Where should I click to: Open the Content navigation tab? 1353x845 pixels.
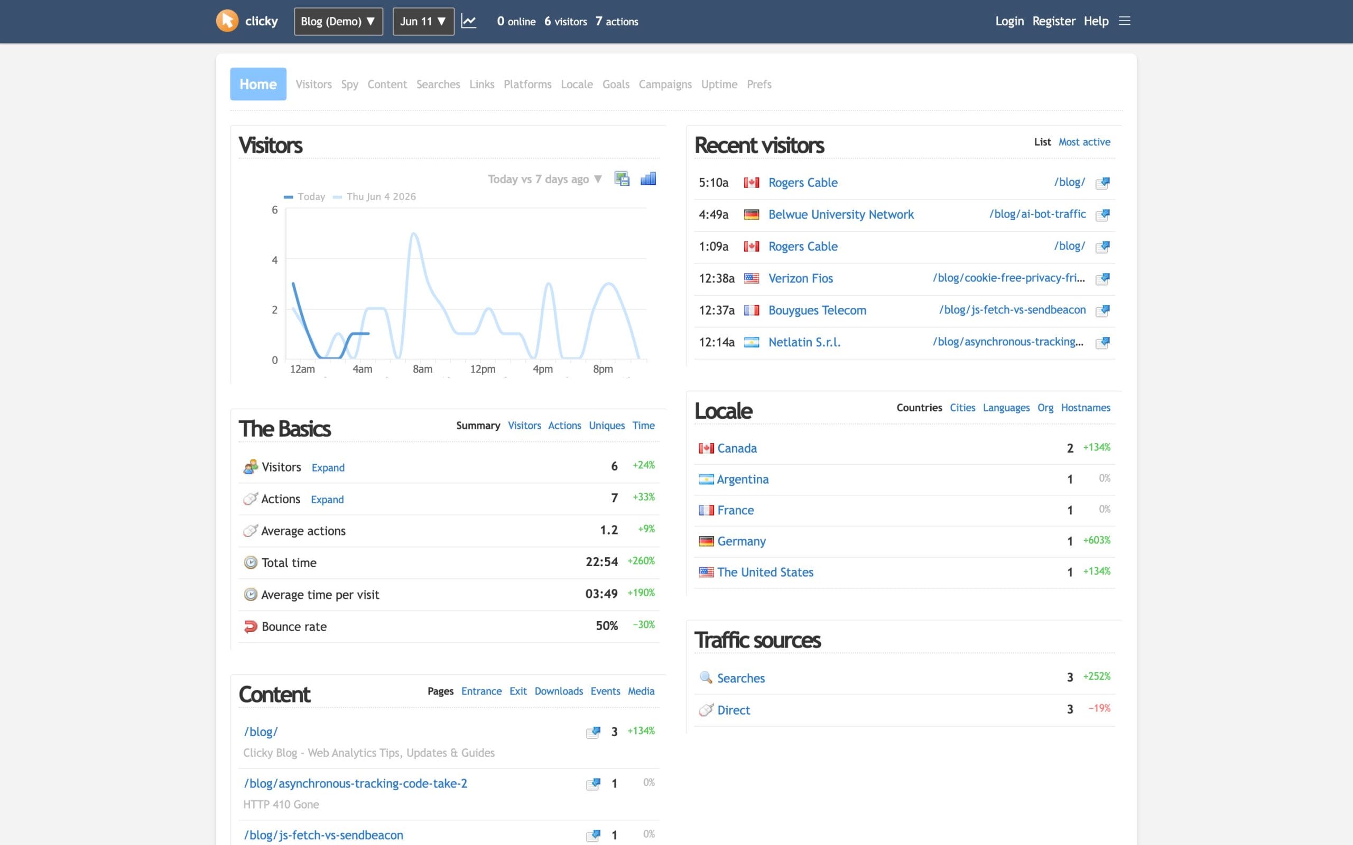coord(387,84)
